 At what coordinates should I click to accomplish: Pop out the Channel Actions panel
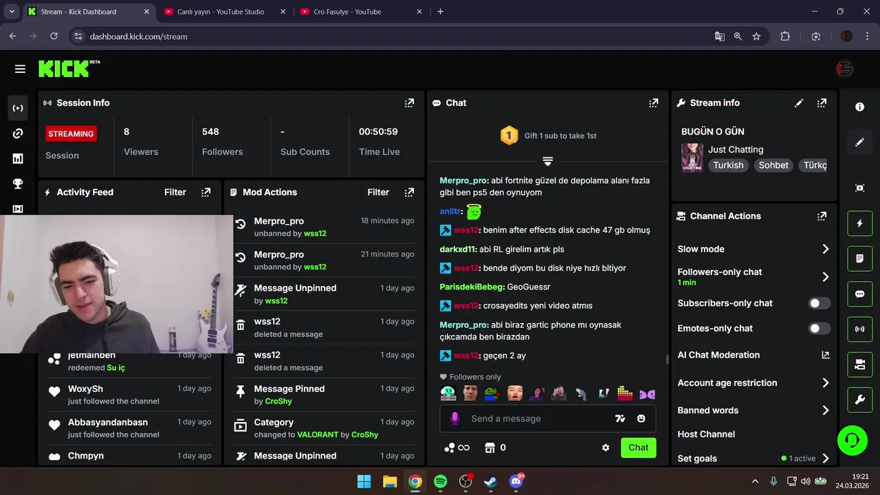tap(822, 216)
